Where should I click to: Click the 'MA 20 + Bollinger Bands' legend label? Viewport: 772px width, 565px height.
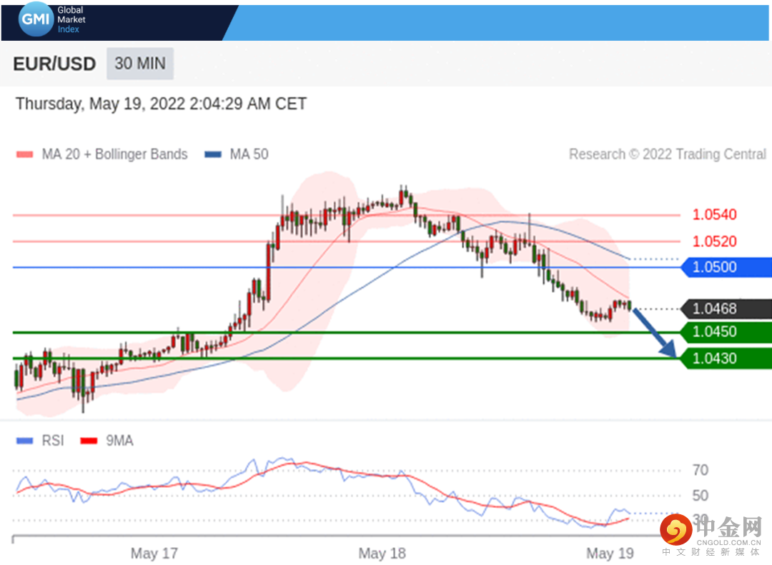[x=114, y=154]
